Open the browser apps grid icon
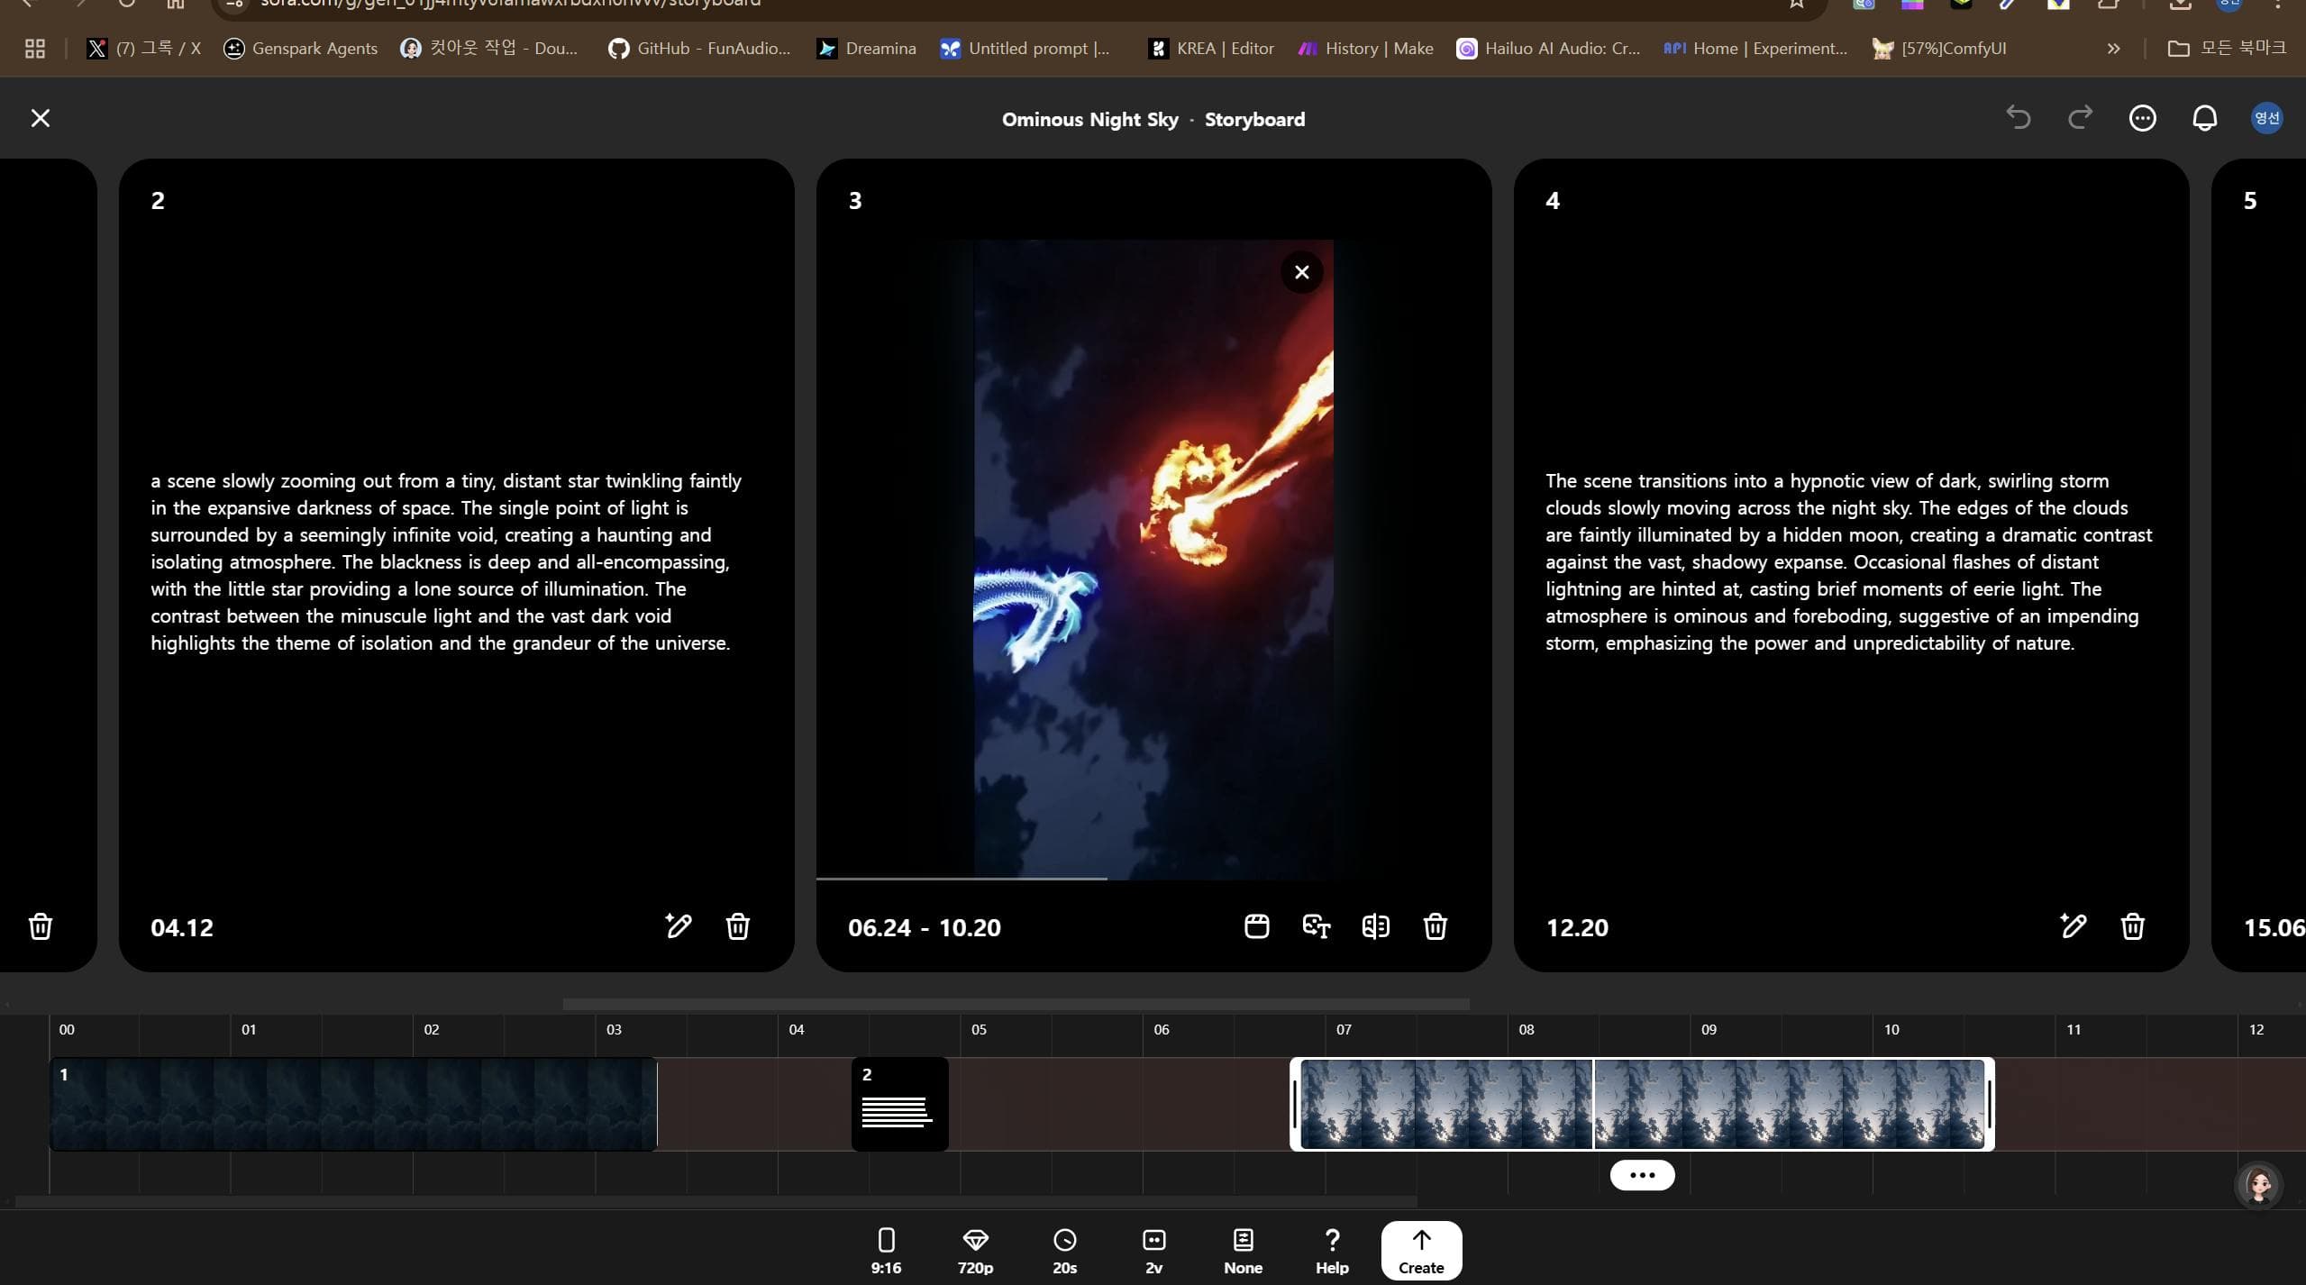Viewport: 2306px width, 1285px height. coord(35,49)
